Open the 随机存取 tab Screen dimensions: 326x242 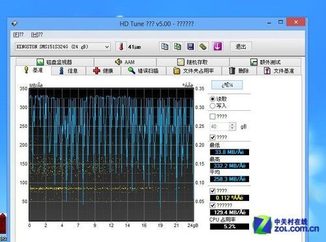[192, 62]
